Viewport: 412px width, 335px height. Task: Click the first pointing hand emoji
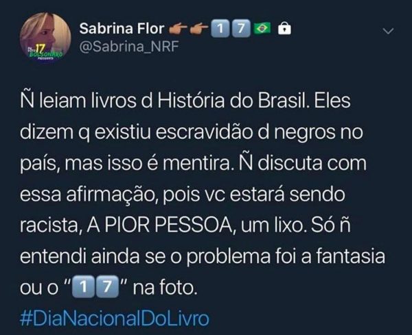click(177, 28)
